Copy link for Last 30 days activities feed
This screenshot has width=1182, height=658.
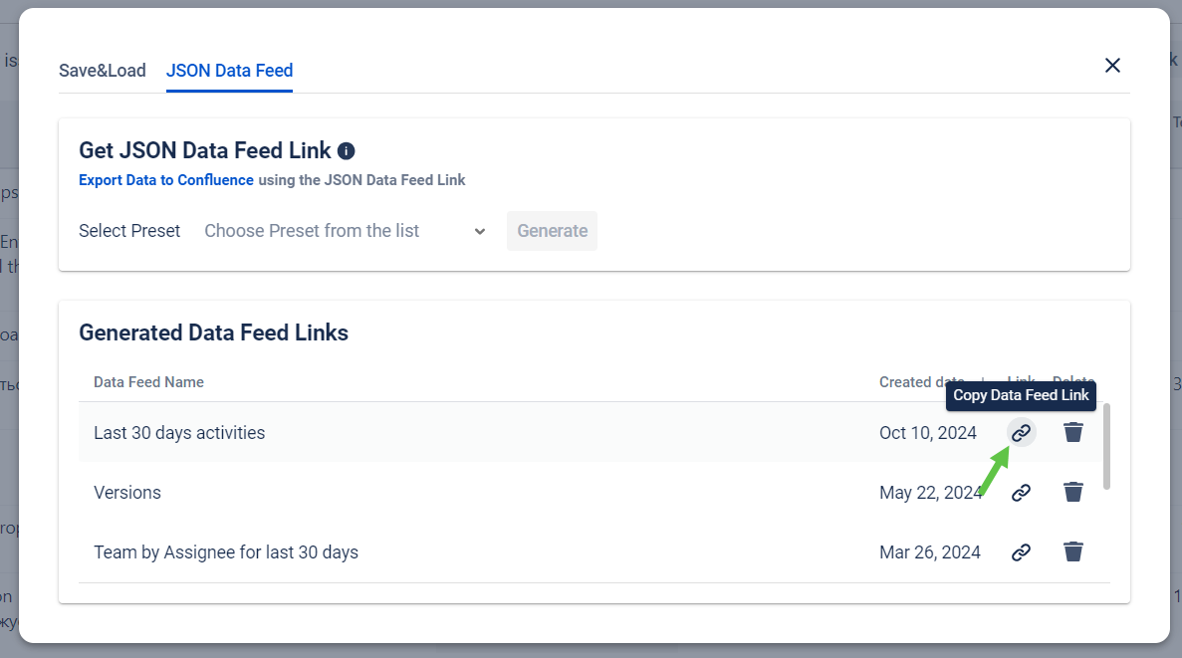pyautogui.click(x=1021, y=433)
